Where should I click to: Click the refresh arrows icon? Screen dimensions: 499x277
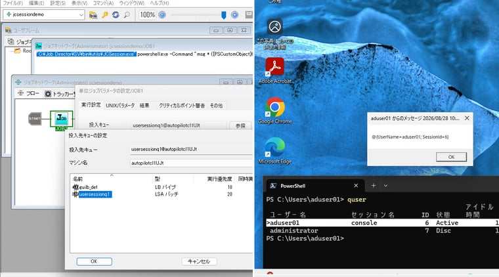click(x=116, y=15)
